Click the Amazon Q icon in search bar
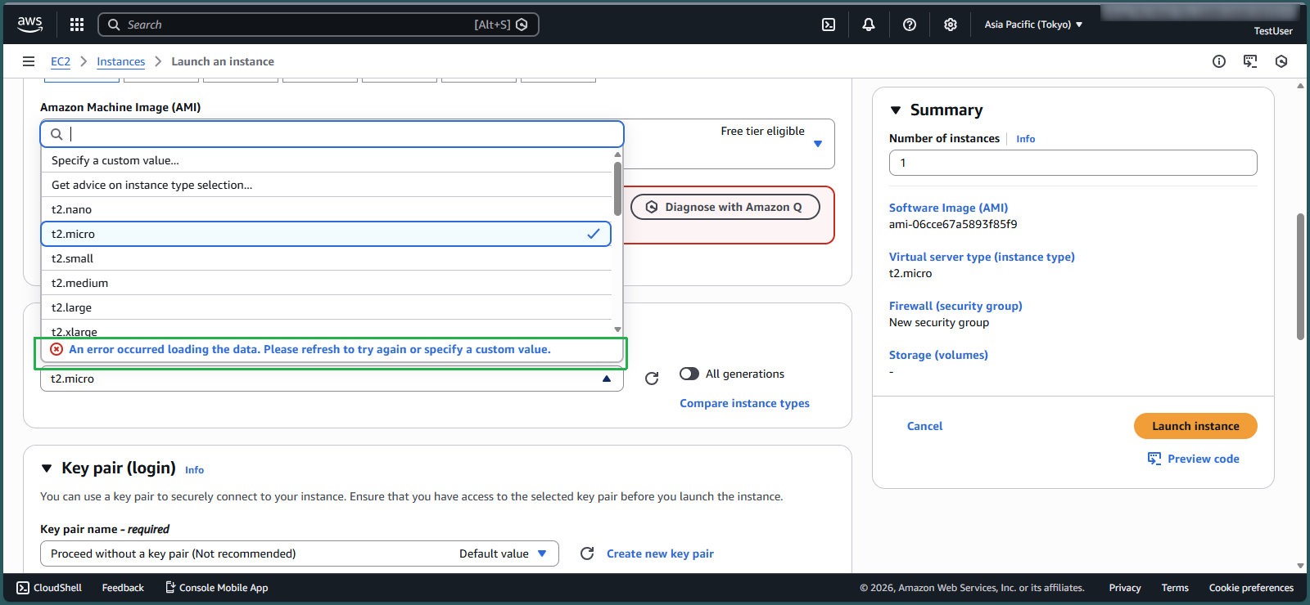 point(522,25)
